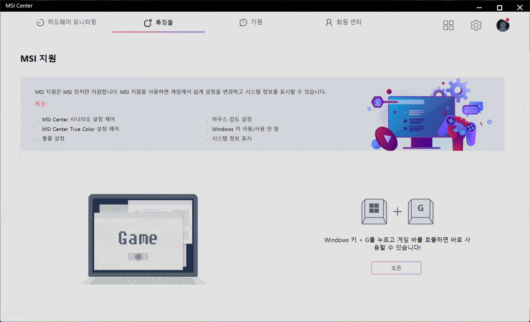Click the member center person icon
Screen dimensions: 530x322
click(x=329, y=22)
